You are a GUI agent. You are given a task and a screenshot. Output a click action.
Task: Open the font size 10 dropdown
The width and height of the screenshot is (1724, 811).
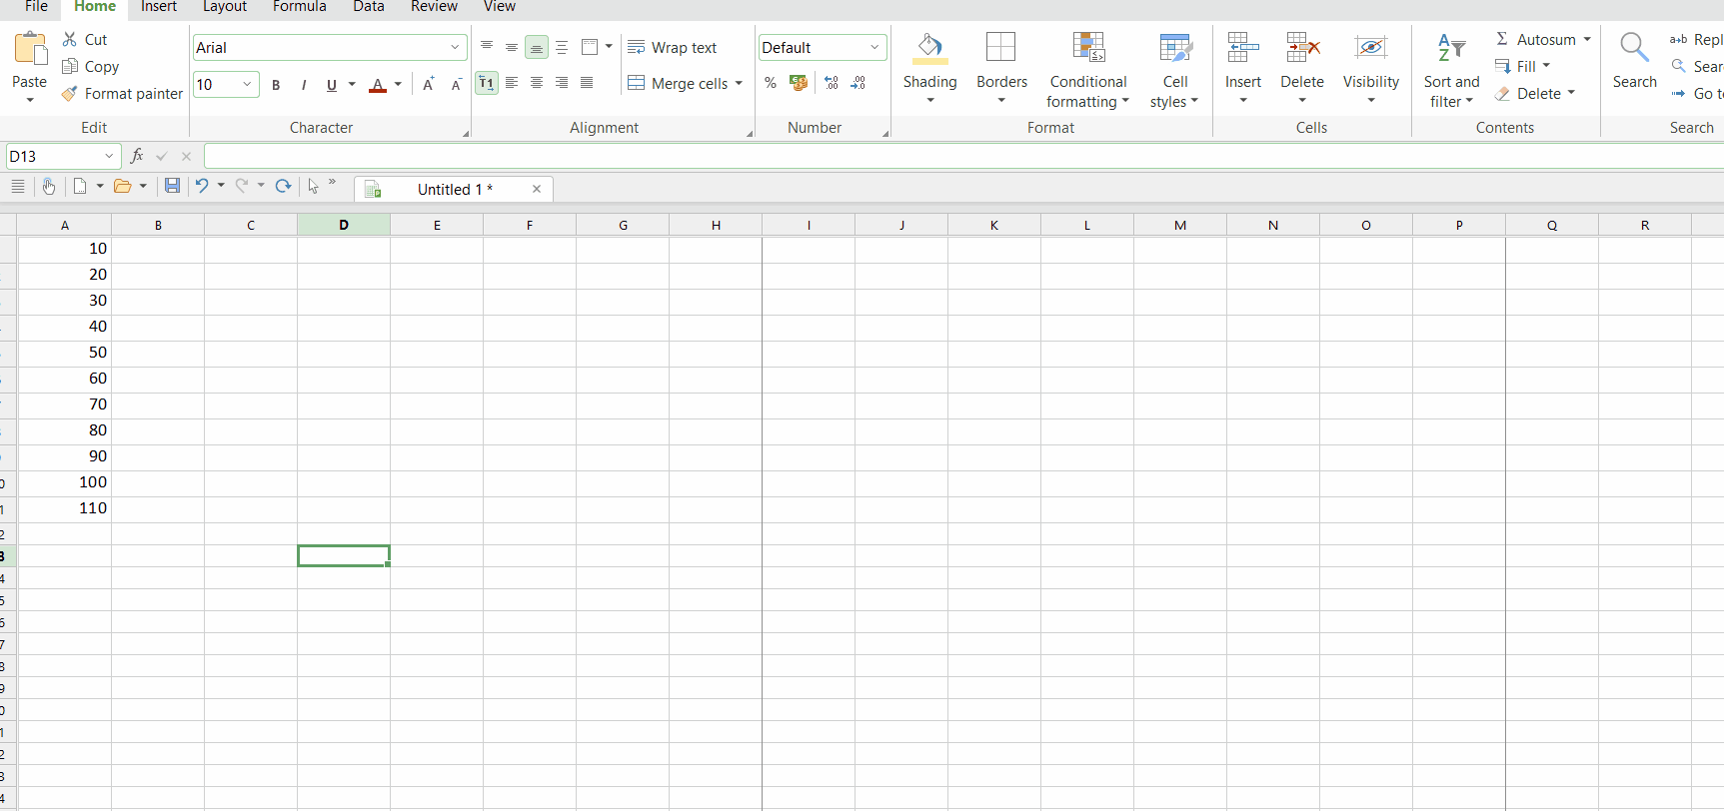[x=247, y=84]
